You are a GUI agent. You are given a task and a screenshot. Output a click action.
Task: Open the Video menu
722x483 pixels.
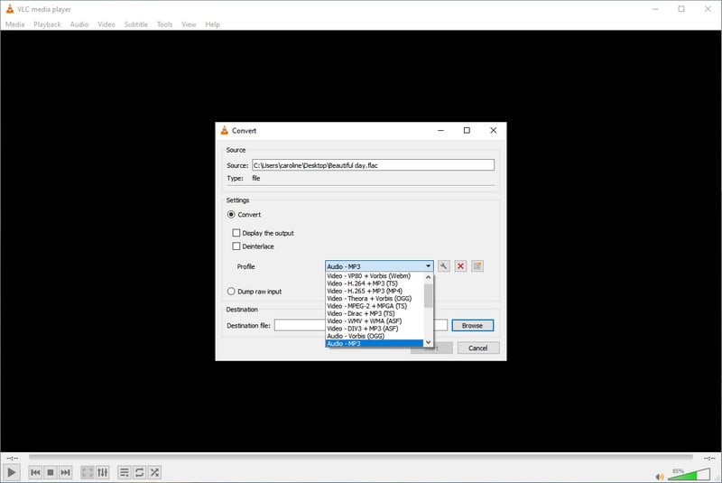pyautogui.click(x=106, y=24)
